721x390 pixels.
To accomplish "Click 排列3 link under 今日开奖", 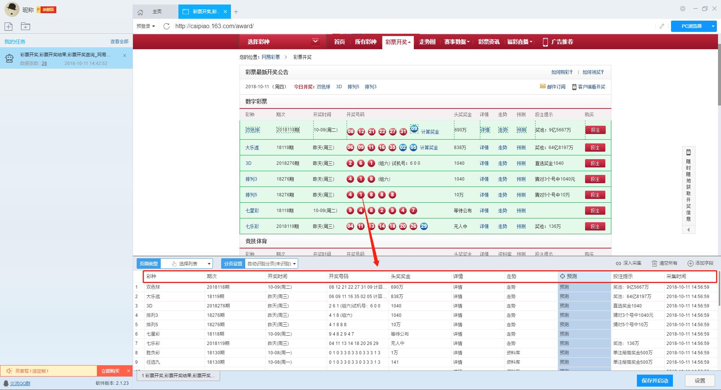I will 371,87.
